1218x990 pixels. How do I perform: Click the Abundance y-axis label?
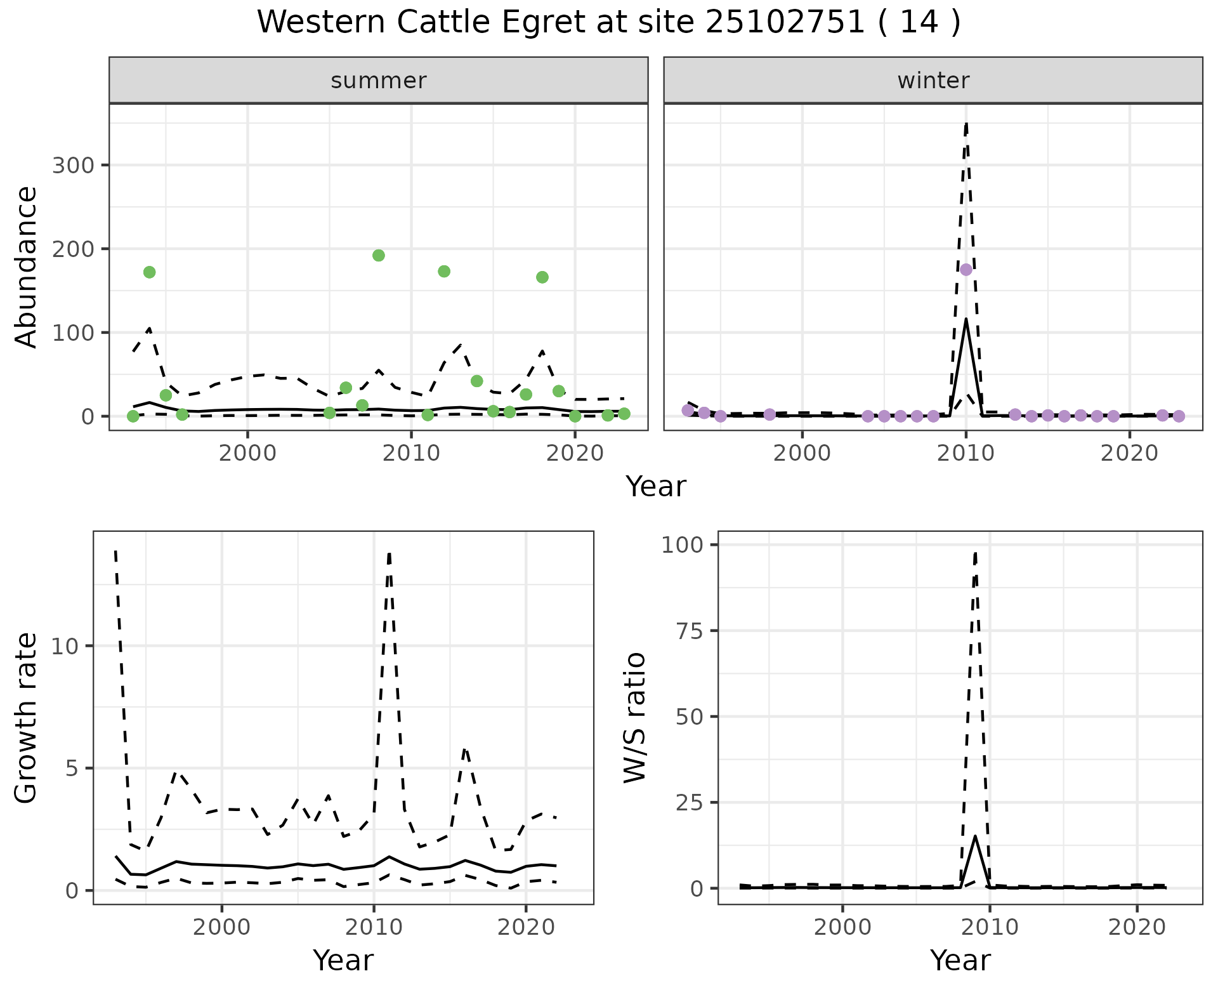(27, 267)
